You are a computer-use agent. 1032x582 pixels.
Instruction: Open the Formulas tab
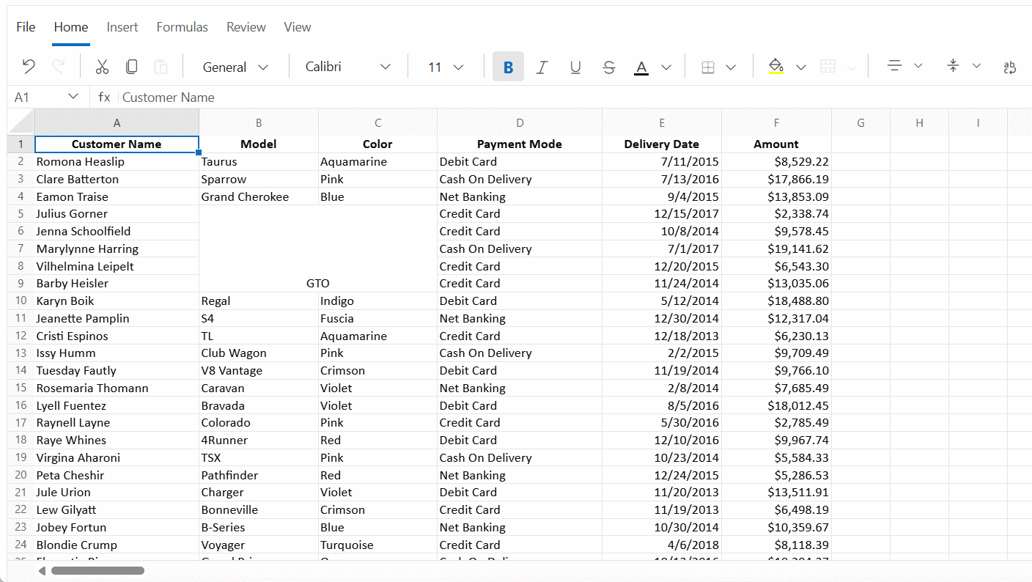182,27
